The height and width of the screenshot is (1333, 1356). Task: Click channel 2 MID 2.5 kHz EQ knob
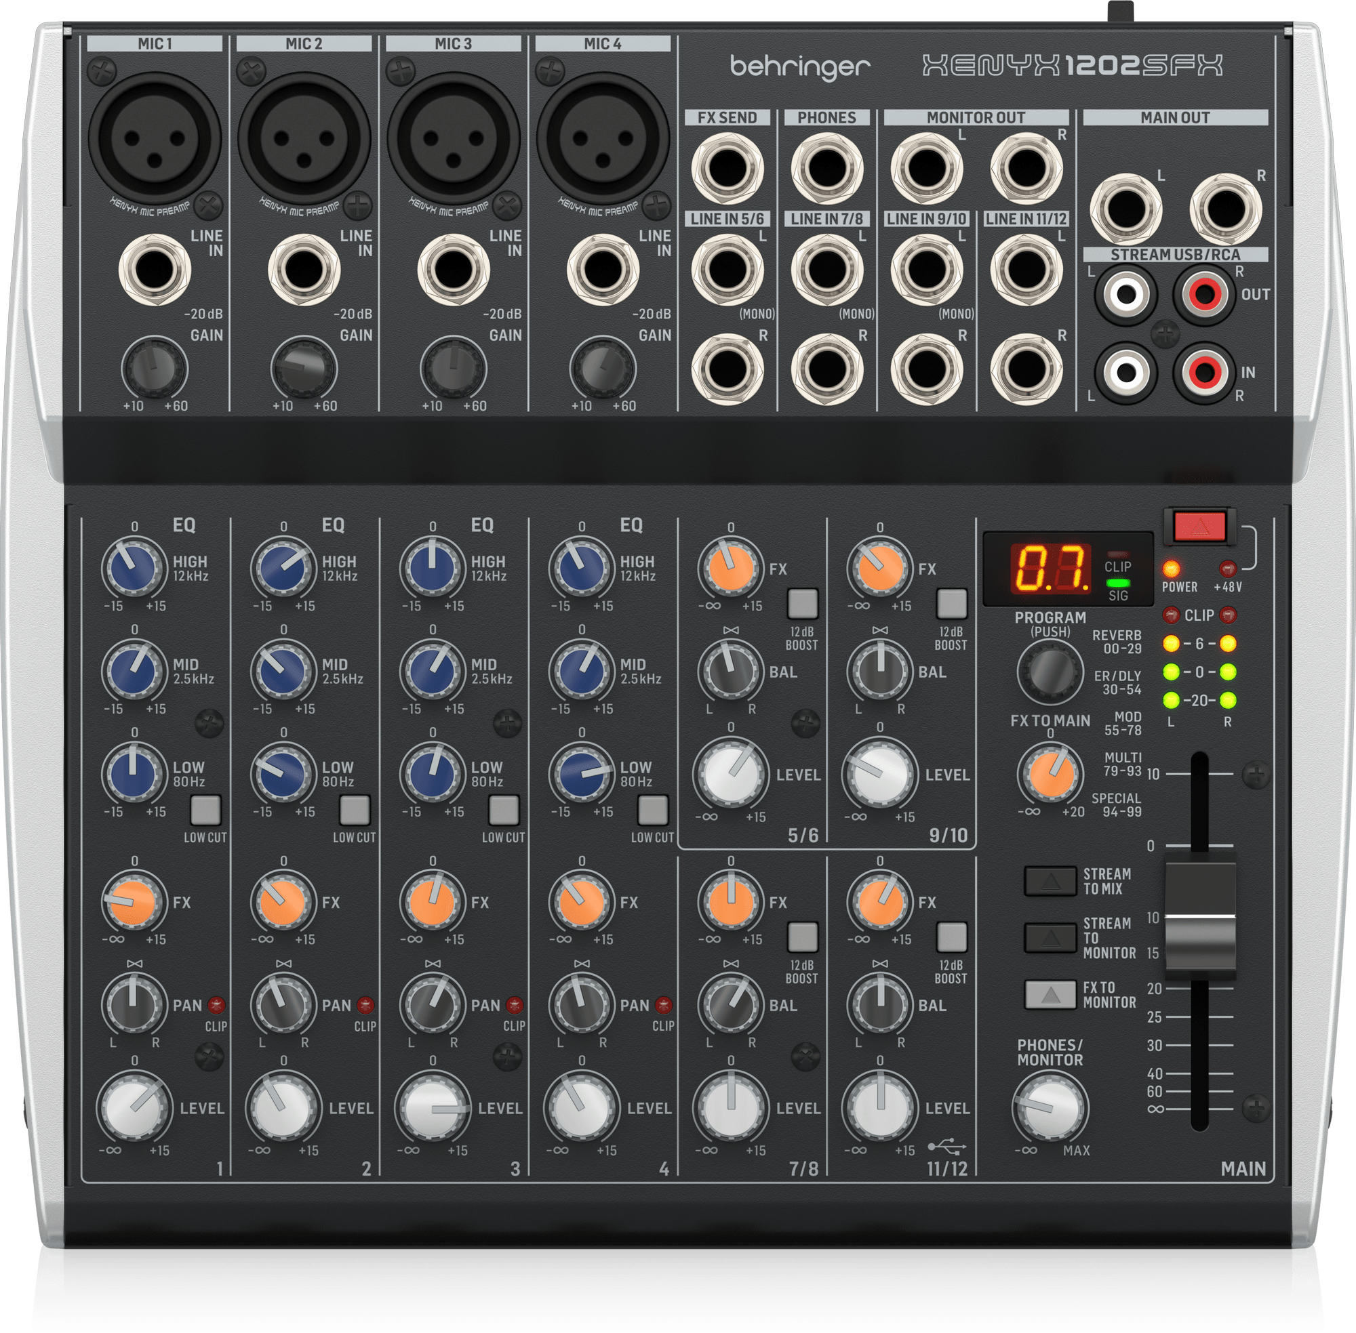pyautogui.click(x=283, y=671)
